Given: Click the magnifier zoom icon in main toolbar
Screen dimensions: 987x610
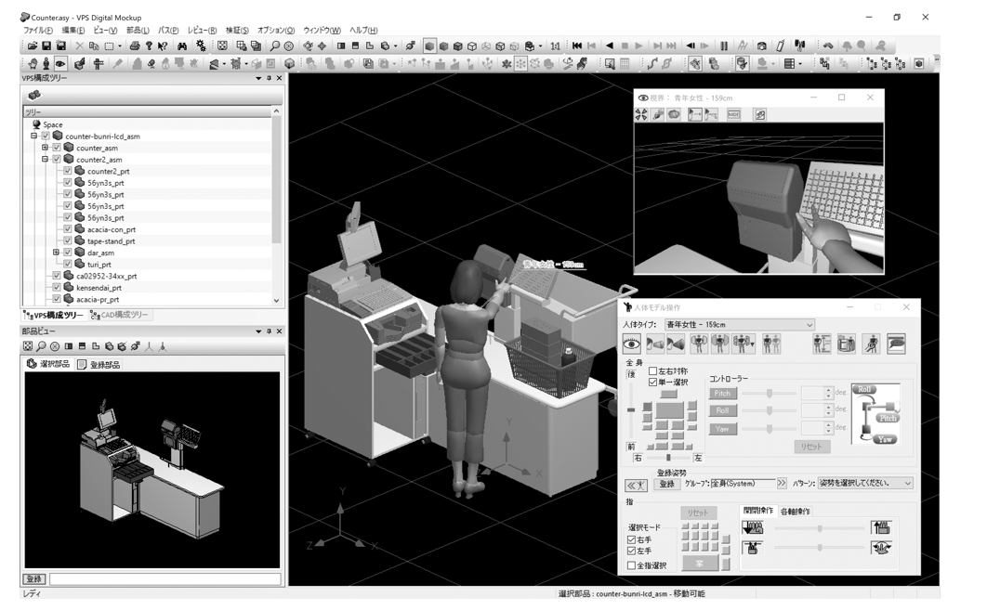Looking at the screenshot, I should [x=274, y=45].
